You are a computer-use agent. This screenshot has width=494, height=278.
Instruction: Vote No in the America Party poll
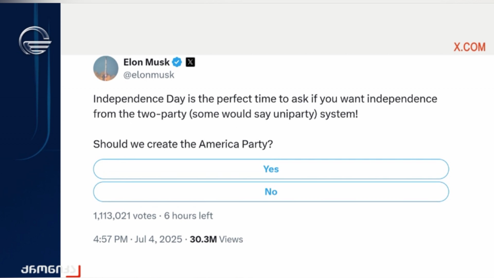pyautogui.click(x=271, y=192)
